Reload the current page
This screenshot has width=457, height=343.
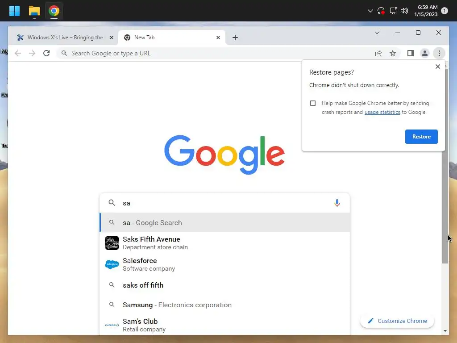46,53
